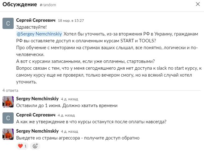The image size is (204, 151).
Task: Toggle the heart reaction on the last reply
Action: pyautogui.click(x=22, y=146)
